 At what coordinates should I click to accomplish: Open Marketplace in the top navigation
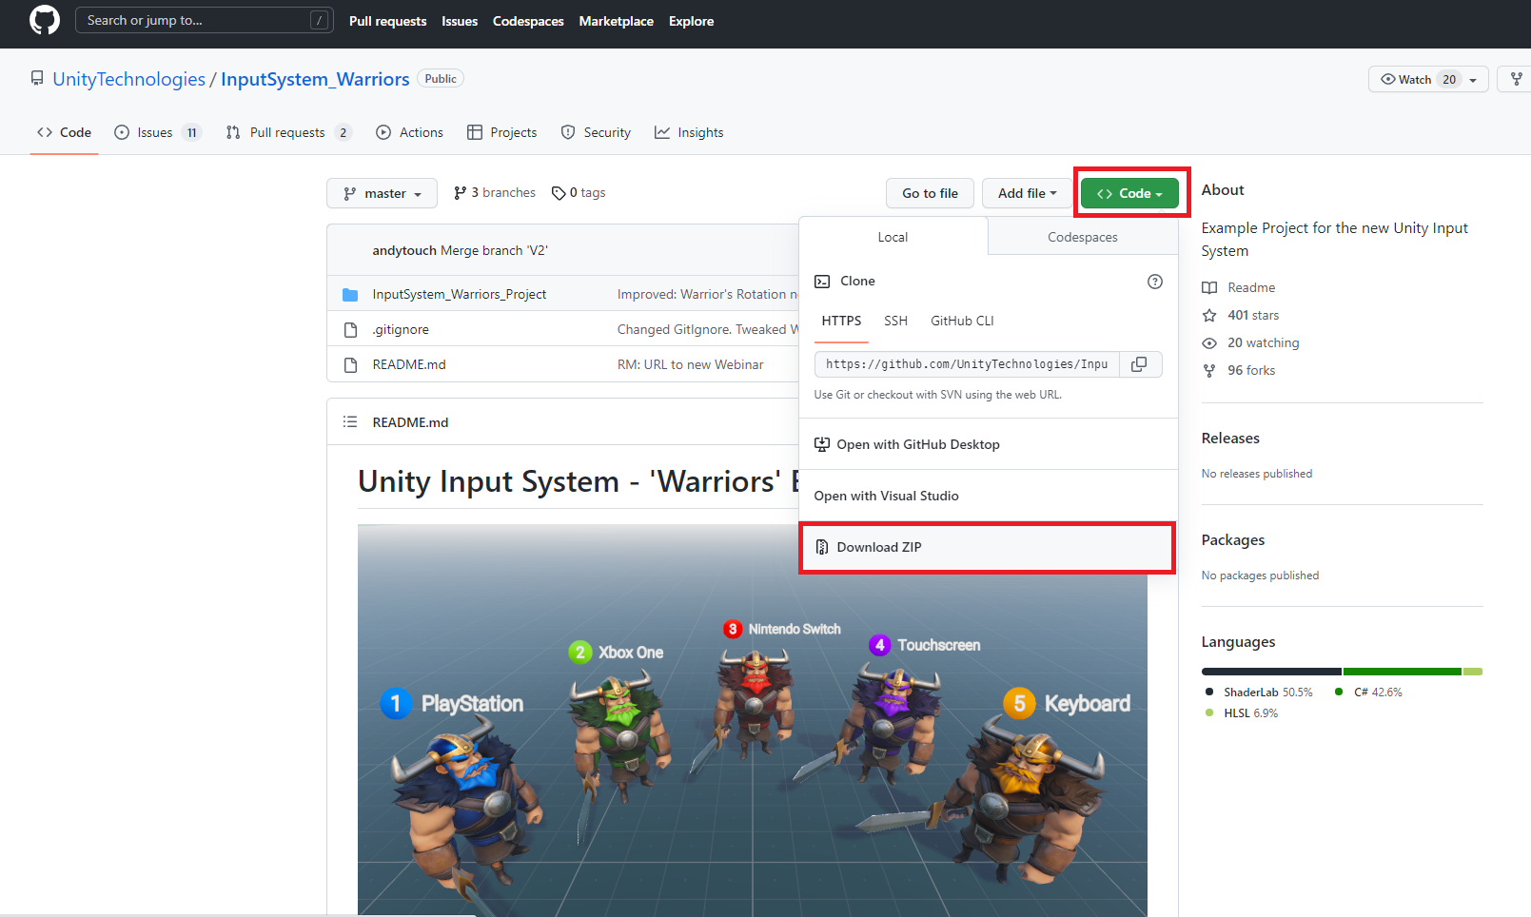[616, 21]
